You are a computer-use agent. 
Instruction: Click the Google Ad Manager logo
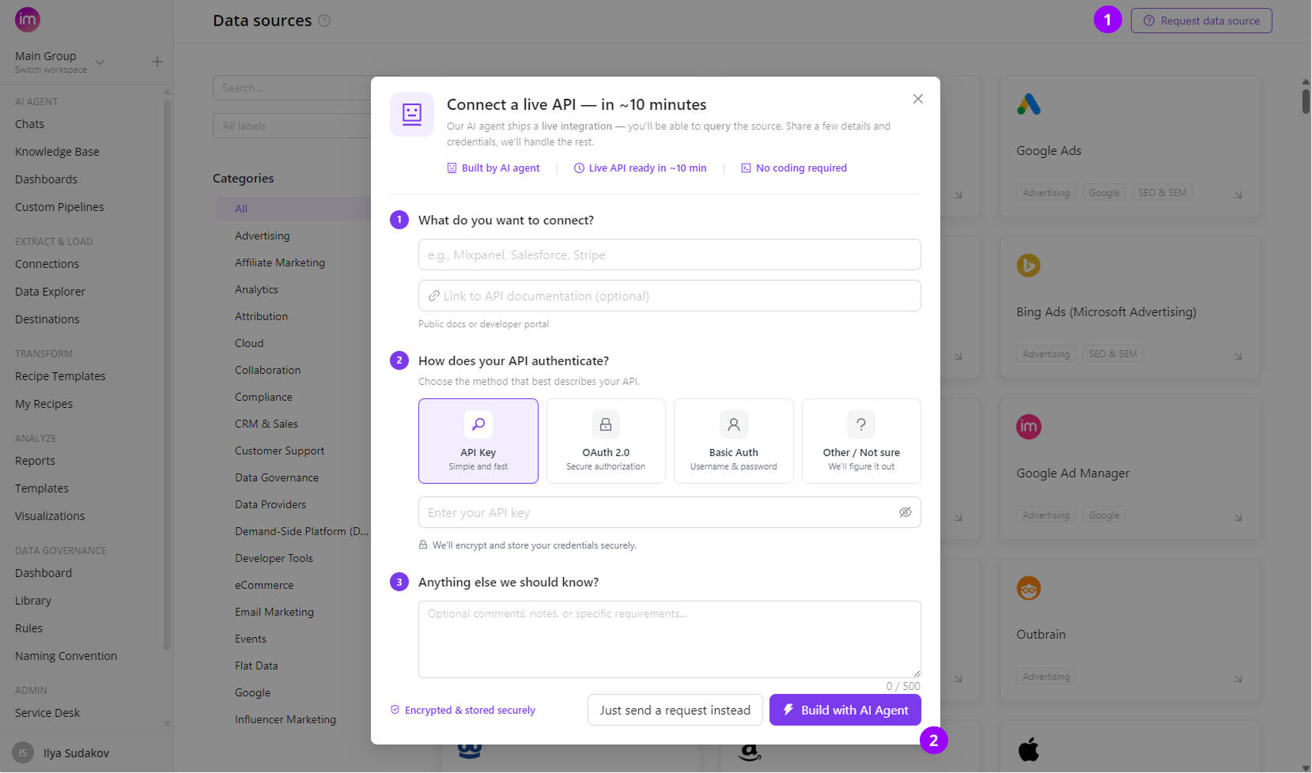coord(1029,427)
